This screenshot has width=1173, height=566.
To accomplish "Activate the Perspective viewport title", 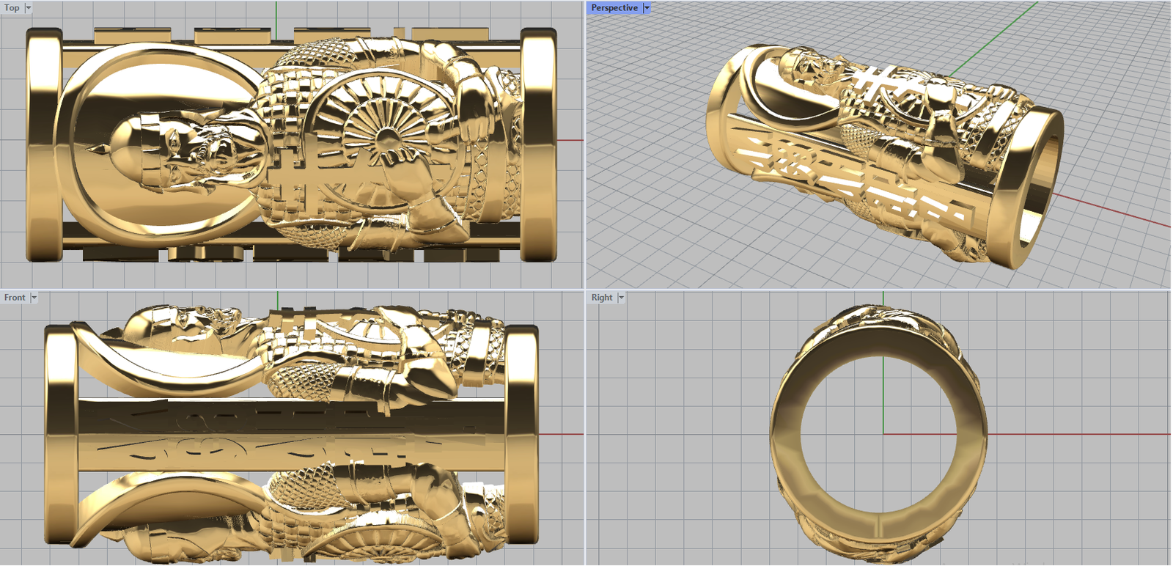I will tap(614, 8).
